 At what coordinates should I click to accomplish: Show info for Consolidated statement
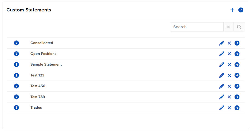click(16, 43)
